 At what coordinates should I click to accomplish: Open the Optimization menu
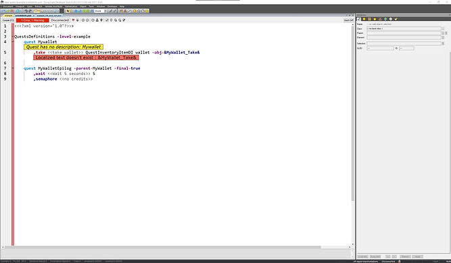pyautogui.click(x=71, y=6)
